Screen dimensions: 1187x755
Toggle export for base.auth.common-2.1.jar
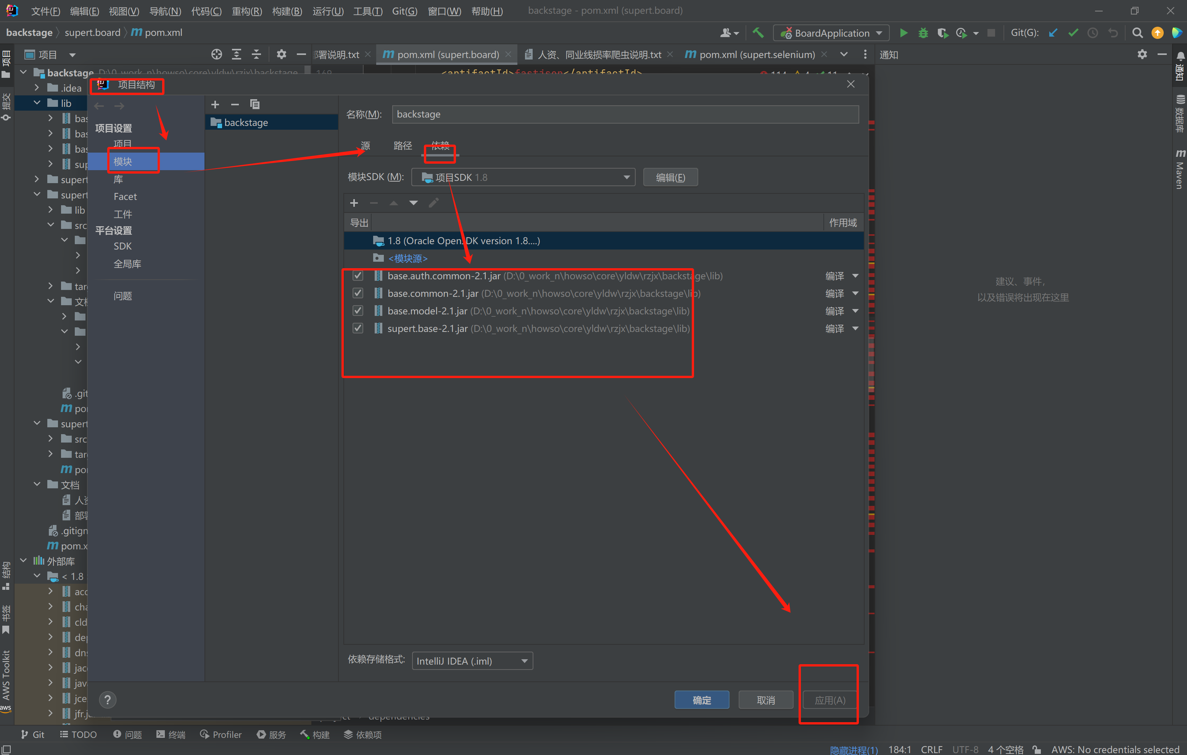[358, 276]
